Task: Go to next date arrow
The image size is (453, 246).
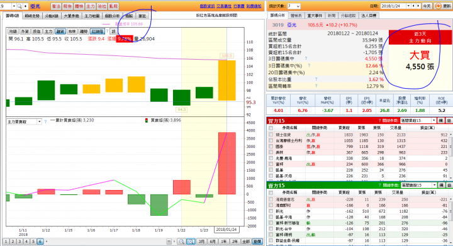Action: tap(418, 6)
